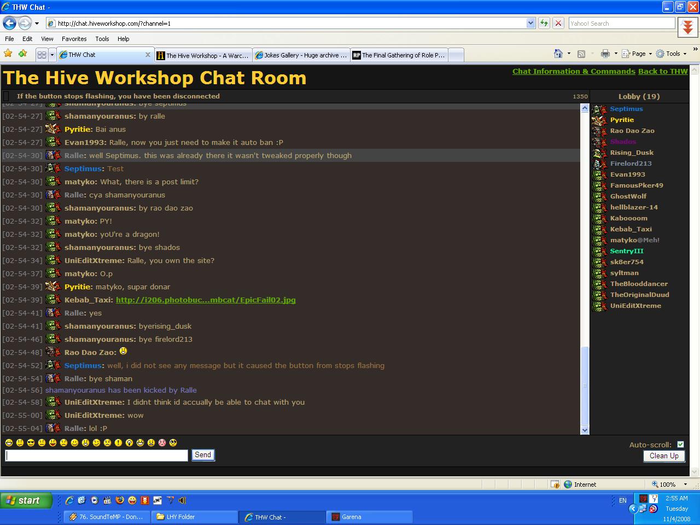Click the Windows start button

(x=26, y=500)
